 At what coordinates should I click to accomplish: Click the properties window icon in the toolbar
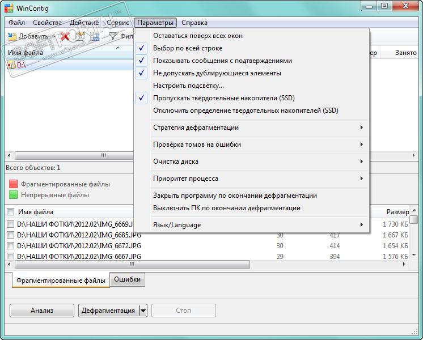click(80, 36)
